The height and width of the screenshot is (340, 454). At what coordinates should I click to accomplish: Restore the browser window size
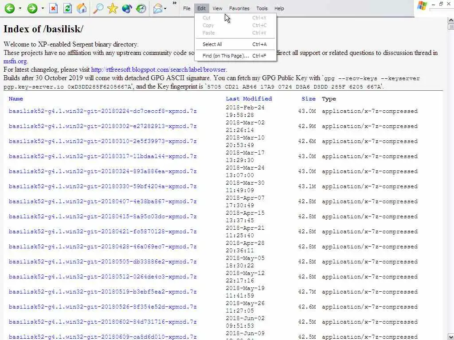441,4
